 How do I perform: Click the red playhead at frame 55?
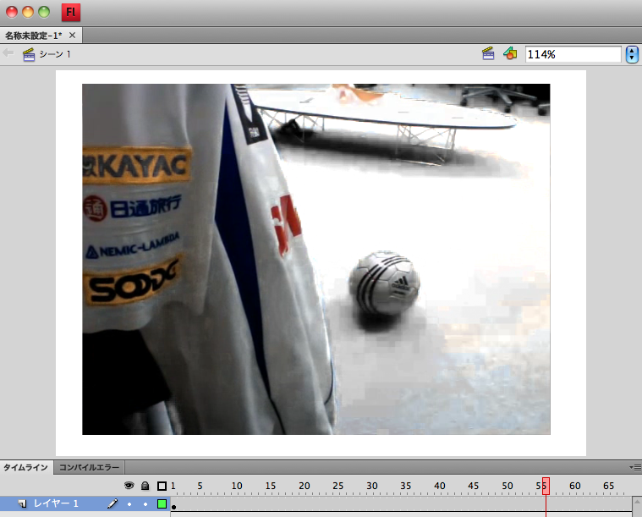[x=546, y=486]
